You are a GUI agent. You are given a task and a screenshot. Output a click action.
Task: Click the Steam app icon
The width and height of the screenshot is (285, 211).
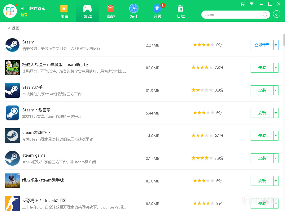(12, 45)
